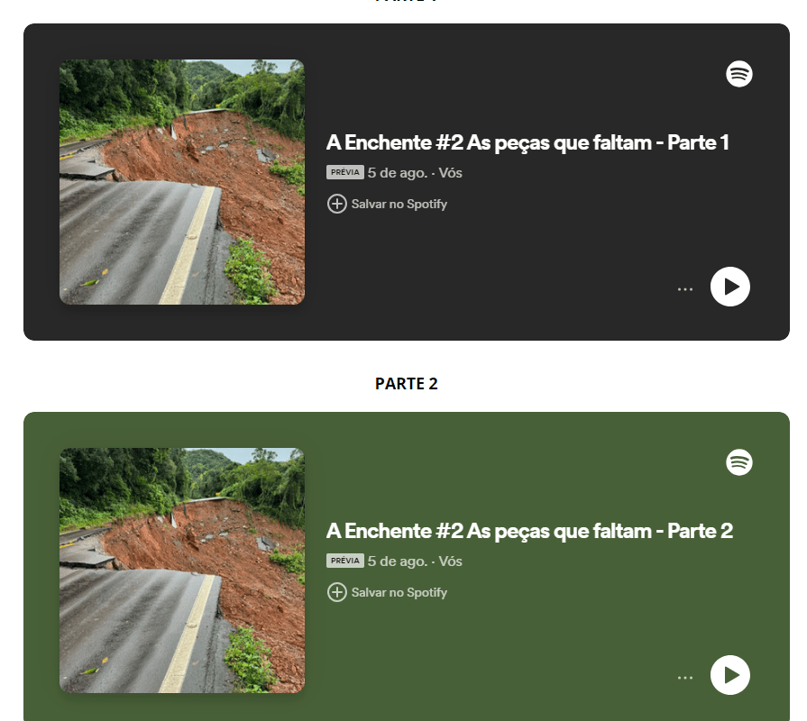
Task: Click the plus icon to save Parte 1
Action: tap(336, 204)
